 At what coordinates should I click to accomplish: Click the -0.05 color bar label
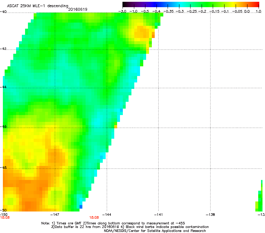pos(237,11)
